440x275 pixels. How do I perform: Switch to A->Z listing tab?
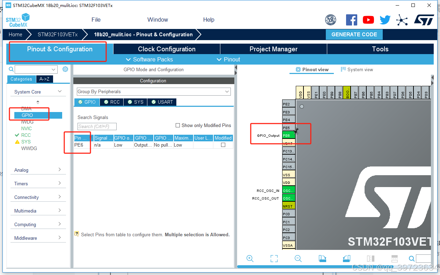coord(44,79)
